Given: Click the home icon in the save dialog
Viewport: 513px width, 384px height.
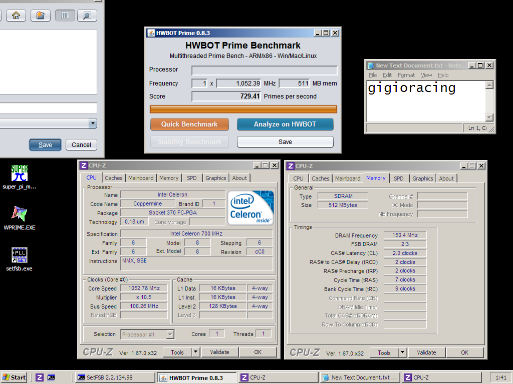Looking at the screenshot, I should [x=16, y=15].
